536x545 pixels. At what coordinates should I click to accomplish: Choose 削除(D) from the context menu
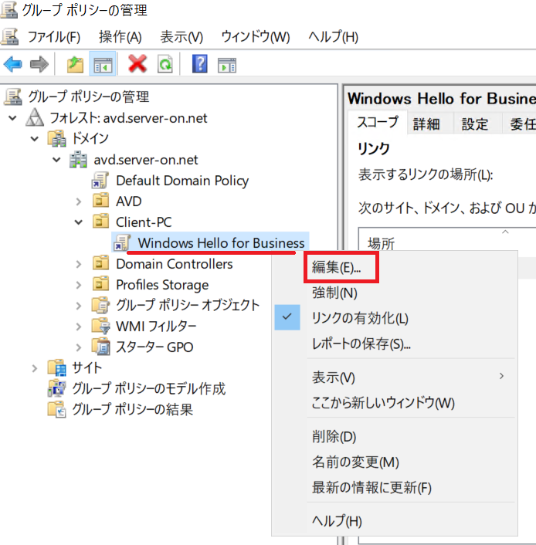[395, 436]
